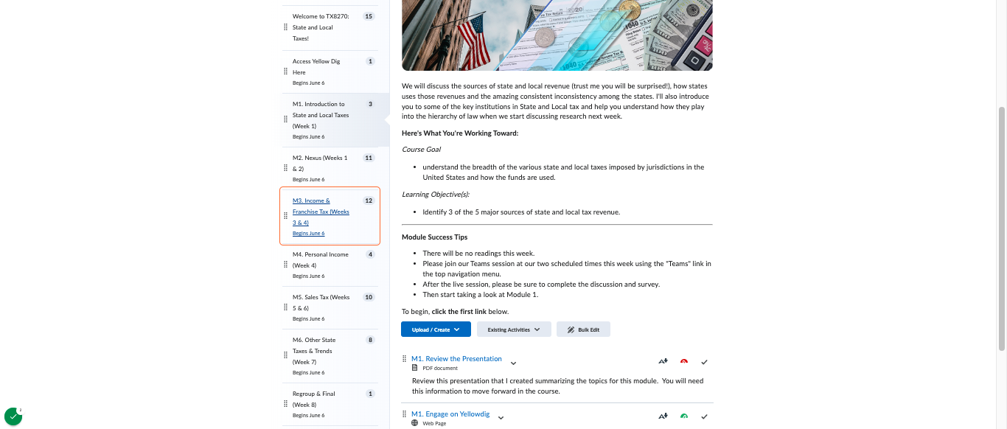This screenshot has width=1007, height=429.
Task: Select the M2. Nexus (Weeks 1 & 2) module
Action: (x=330, y=168)
